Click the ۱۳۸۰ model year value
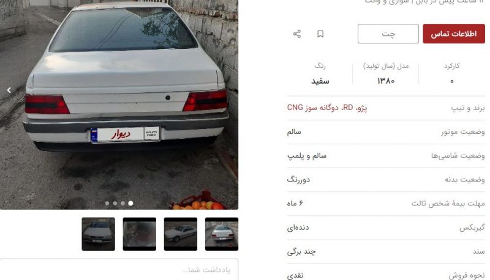Viewport: 490px width, 280px height. 386,81
